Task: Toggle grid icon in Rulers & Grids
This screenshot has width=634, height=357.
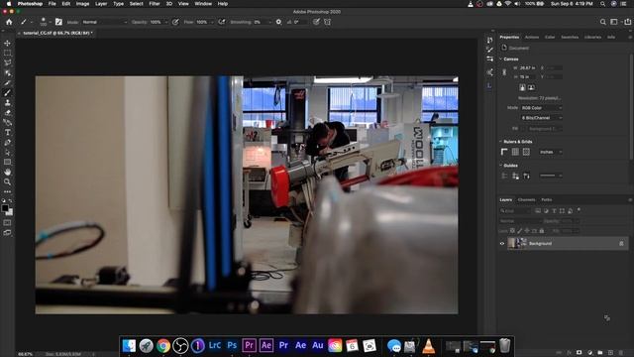Action: [x=515, y=152]
